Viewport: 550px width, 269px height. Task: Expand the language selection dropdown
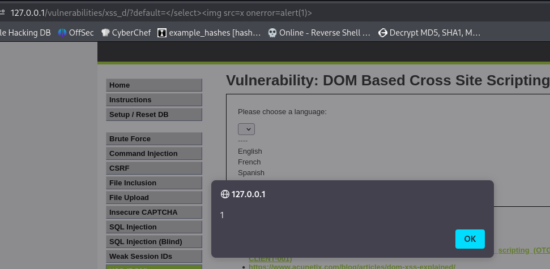(246, 129)
